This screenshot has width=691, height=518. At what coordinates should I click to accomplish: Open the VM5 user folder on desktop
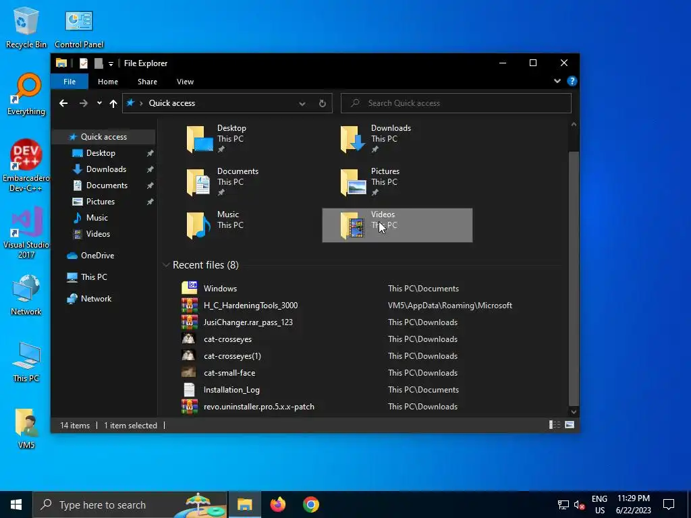[26, 428]
